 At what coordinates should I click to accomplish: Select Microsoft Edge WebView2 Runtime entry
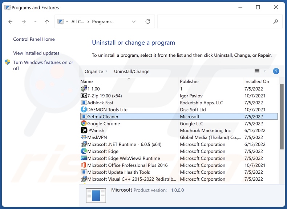point(179,158)
